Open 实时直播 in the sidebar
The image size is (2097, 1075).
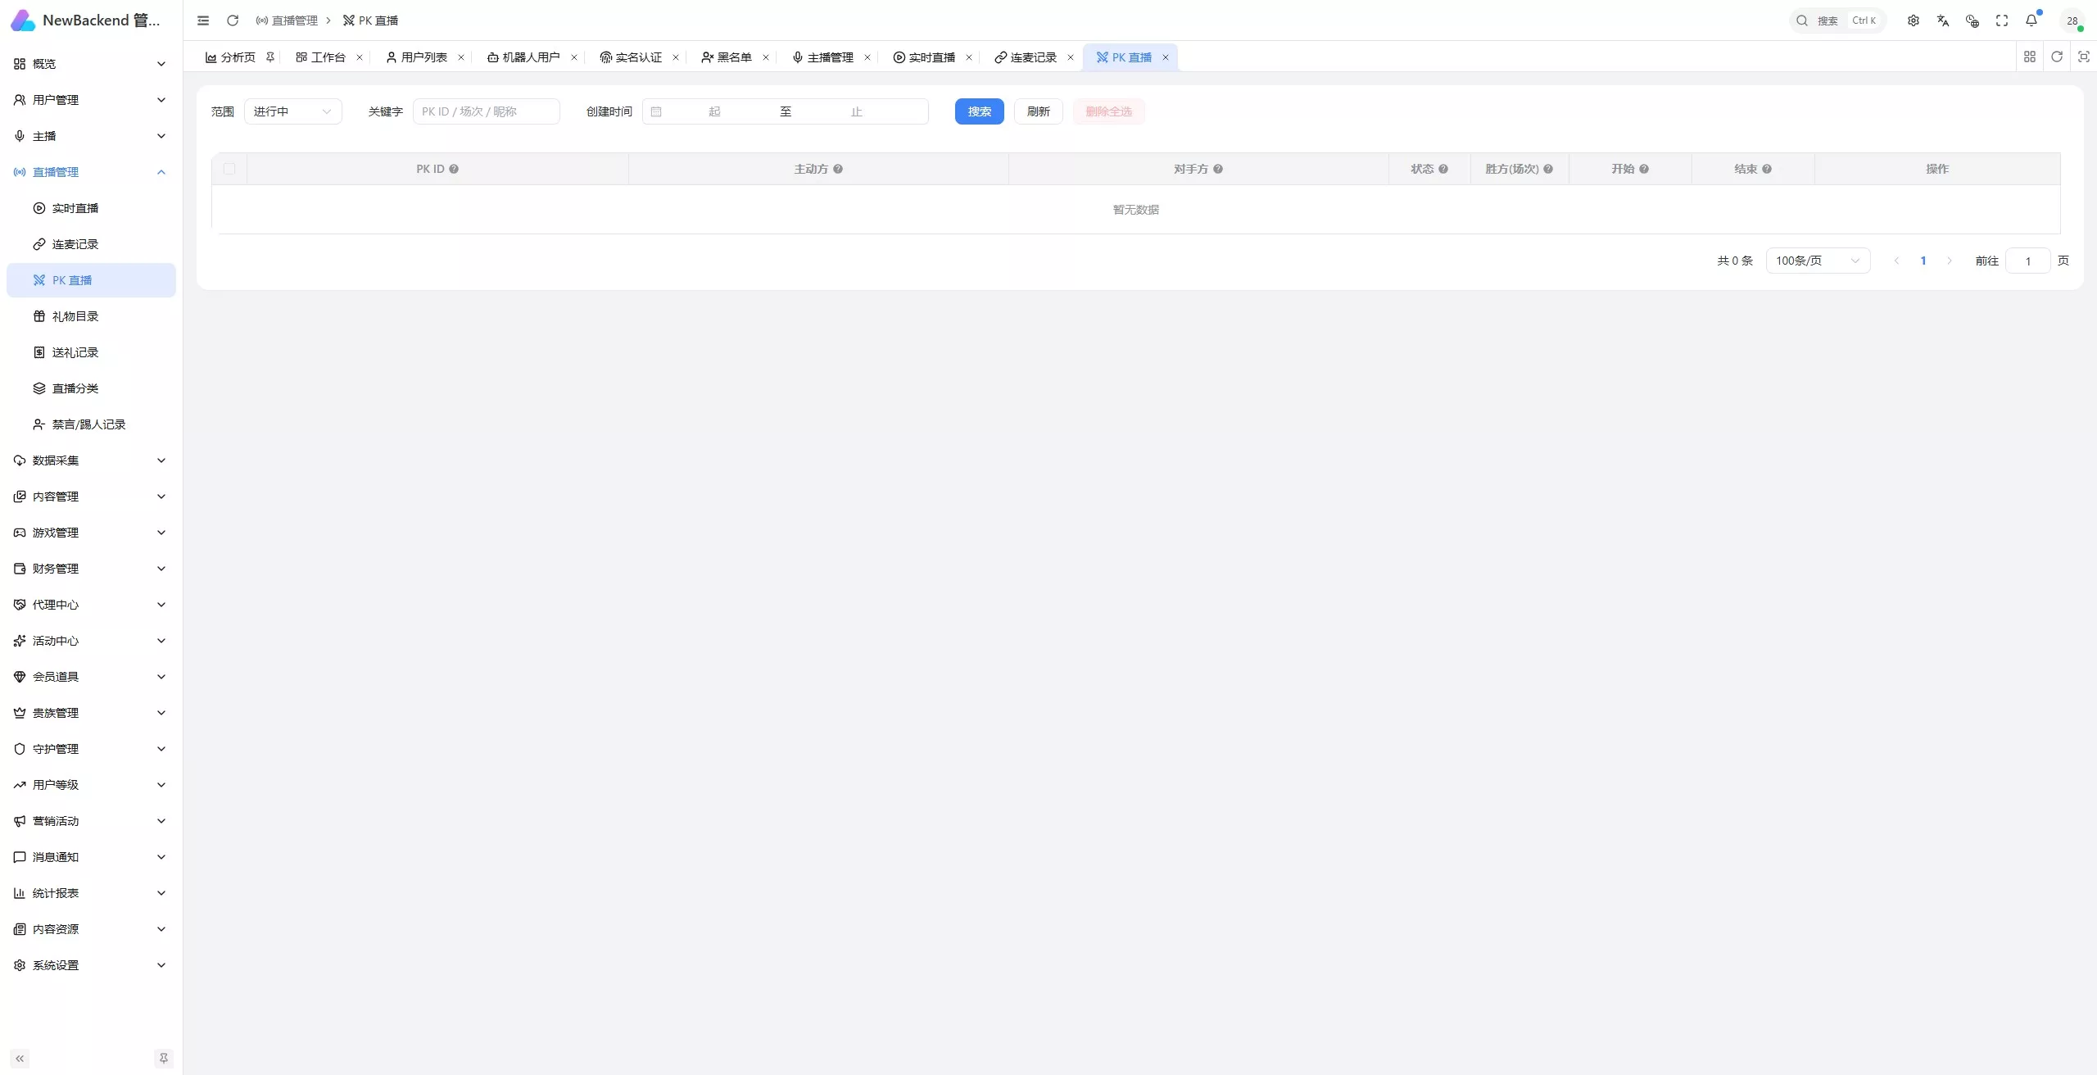pyautogui.click(x=90, y=208)
